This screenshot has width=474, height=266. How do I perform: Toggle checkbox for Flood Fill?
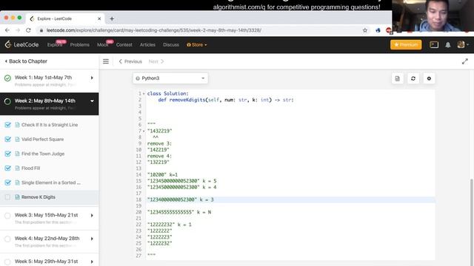tap(7, 168)
